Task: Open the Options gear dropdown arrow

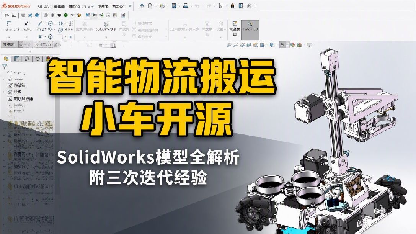Action: [x=255, y=6]
